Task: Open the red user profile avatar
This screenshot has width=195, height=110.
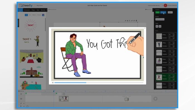Action: point(165,6)
